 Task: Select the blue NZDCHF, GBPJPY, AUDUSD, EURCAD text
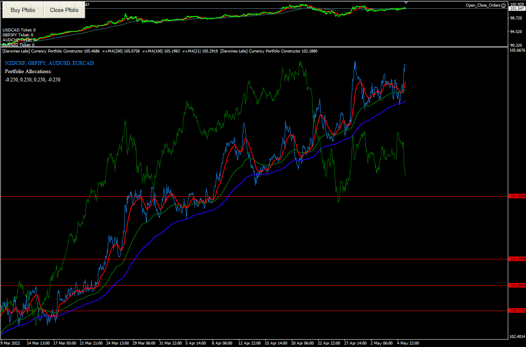pyautogui.click(x=49, y=63)
